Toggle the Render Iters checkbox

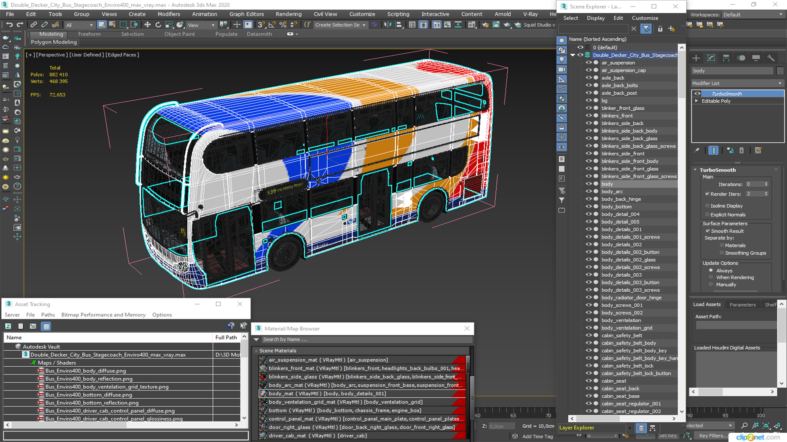click(707, 194)
